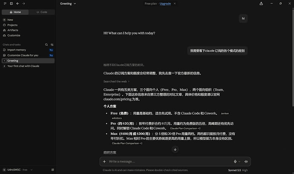Click the plus attach icon in message box
294x174 pixels.
coord(104,162)
